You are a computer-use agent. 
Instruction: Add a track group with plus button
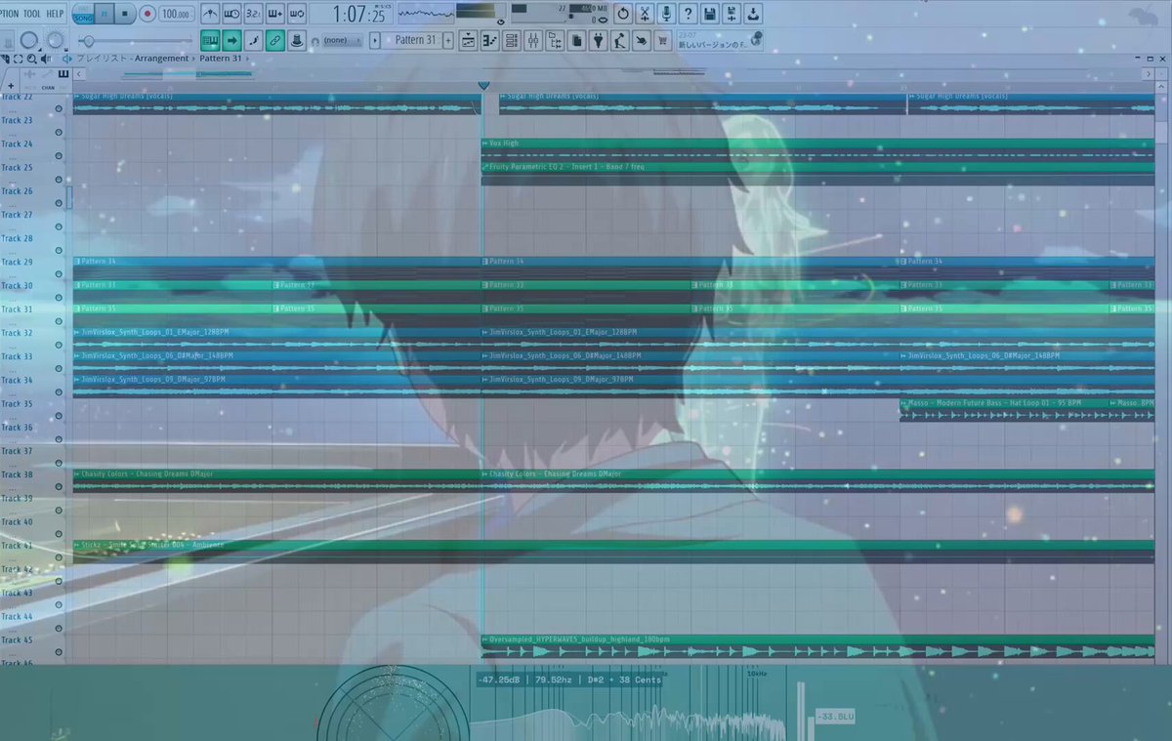10,86
